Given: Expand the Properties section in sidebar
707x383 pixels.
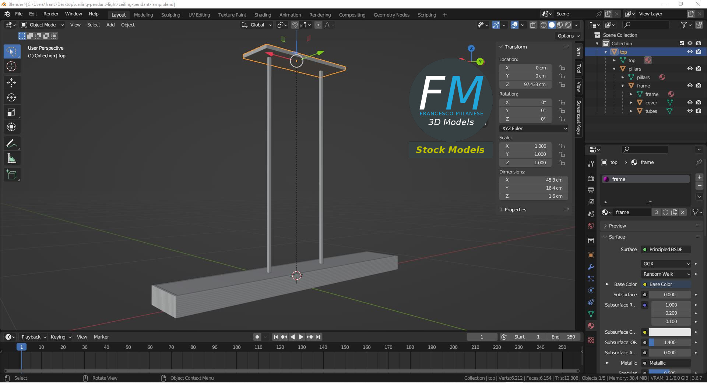Looking at the screenshot, I should 515,210.
